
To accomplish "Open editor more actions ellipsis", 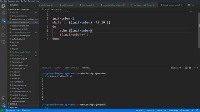I will coord(197,5).
